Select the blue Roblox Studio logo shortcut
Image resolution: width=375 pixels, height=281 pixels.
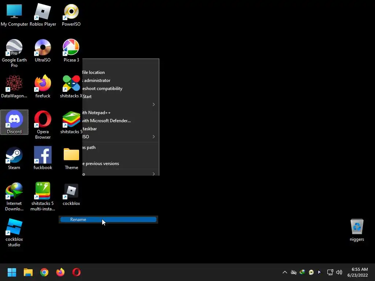click(14, 232)
